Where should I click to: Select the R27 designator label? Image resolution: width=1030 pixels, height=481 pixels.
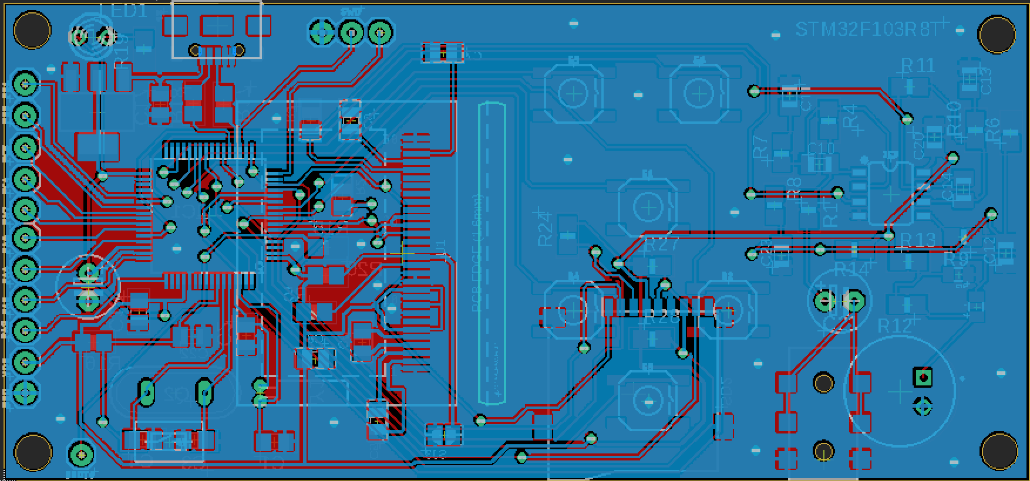click(x=662, y=244)
